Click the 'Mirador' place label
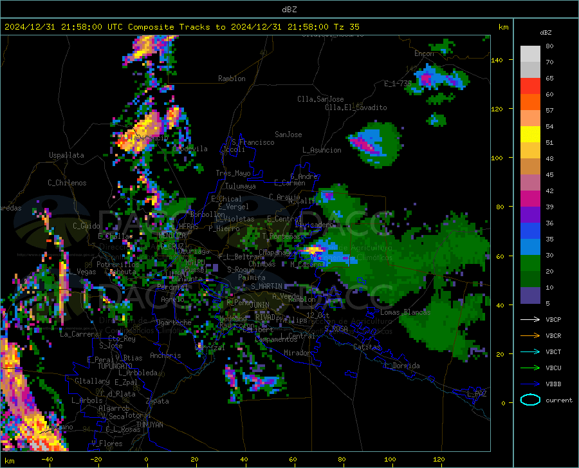 297,353
